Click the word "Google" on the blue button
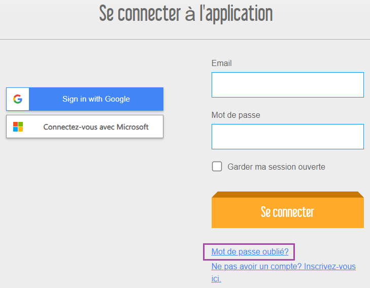The height and width of the screenshot is (288, 370). click(x=117, y=99)
